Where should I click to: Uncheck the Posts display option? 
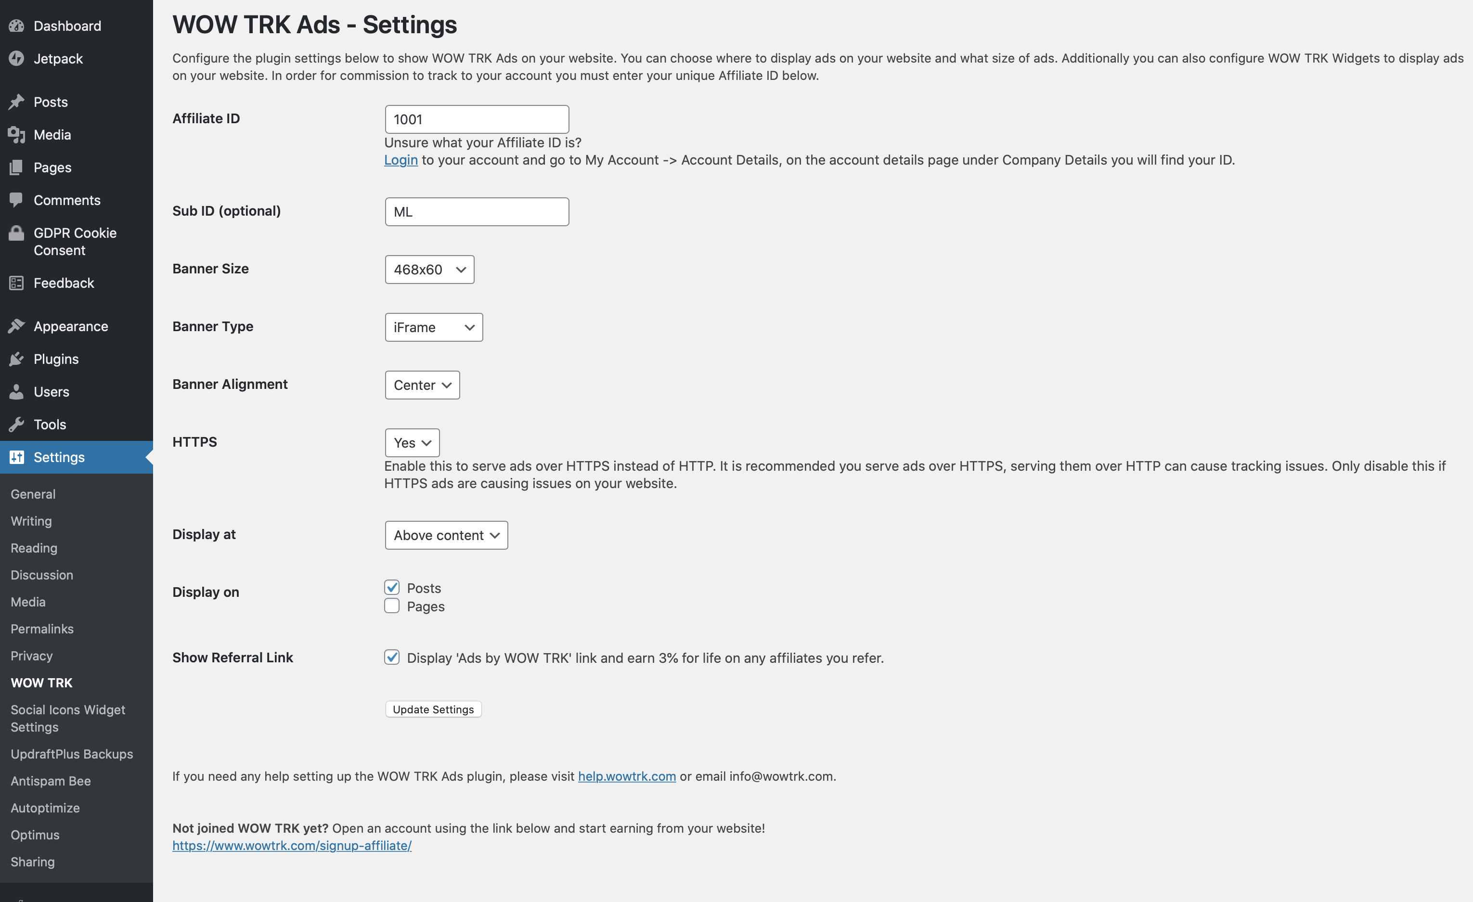point(391,587)
